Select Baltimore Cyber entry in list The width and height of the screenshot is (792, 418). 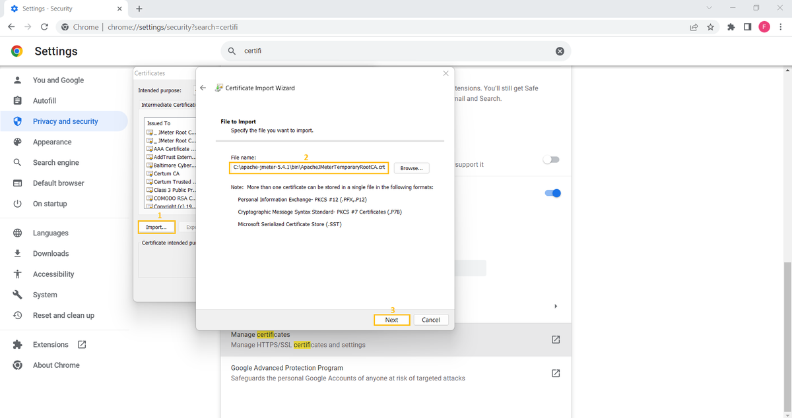click(x=172, y=165)
